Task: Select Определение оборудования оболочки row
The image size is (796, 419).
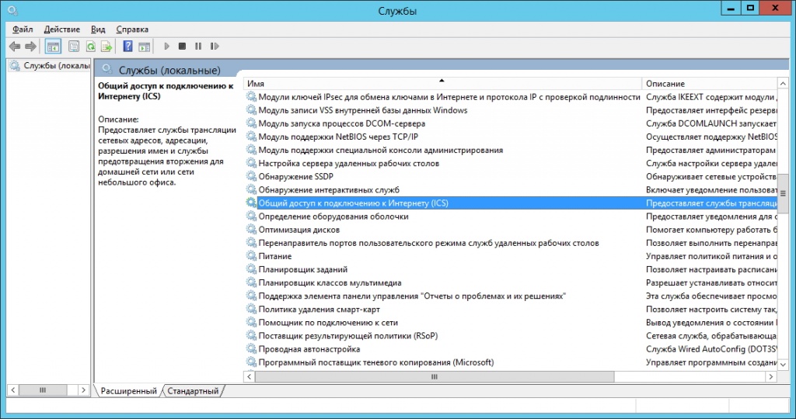Action: [333, 216]
